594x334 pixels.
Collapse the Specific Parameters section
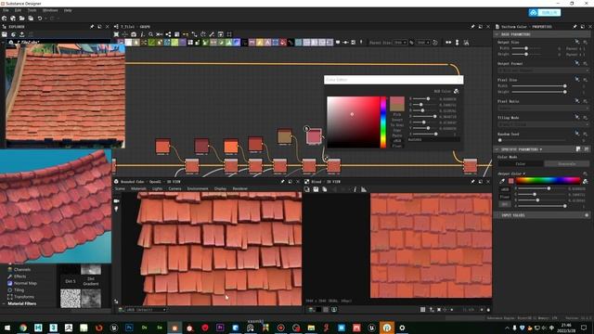pyautogui.click(x=497, y=149)
